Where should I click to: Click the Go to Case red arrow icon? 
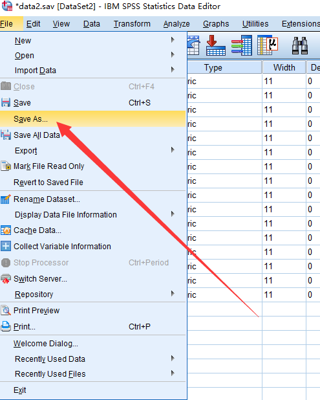(215, 45)
